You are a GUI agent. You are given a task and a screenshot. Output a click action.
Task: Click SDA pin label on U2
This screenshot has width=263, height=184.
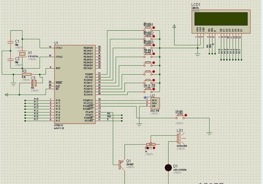(154, 103)
